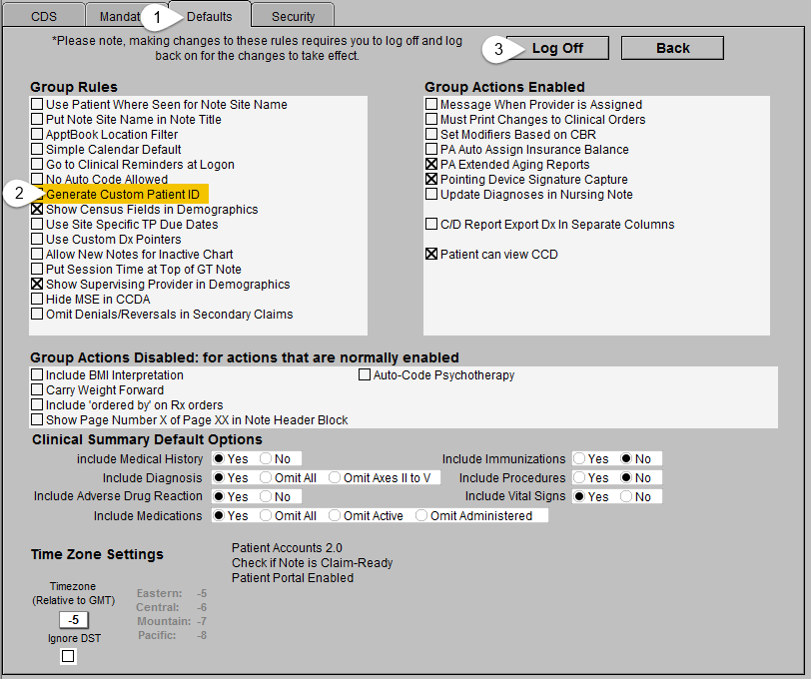
Task: Switch to the CDS tab
Action: coord(43,16)
